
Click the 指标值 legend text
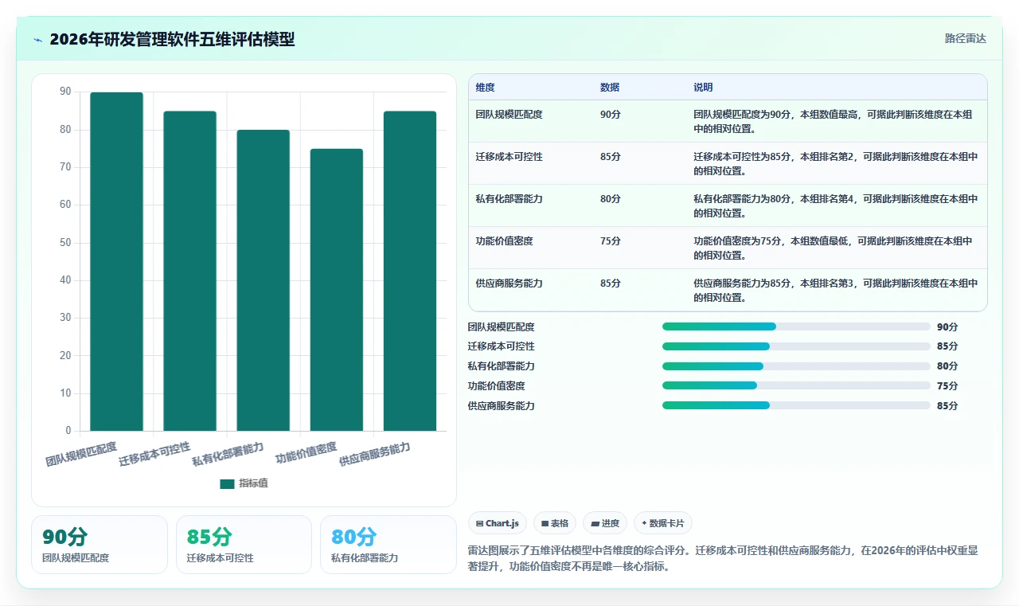click(x=254, y=483)
